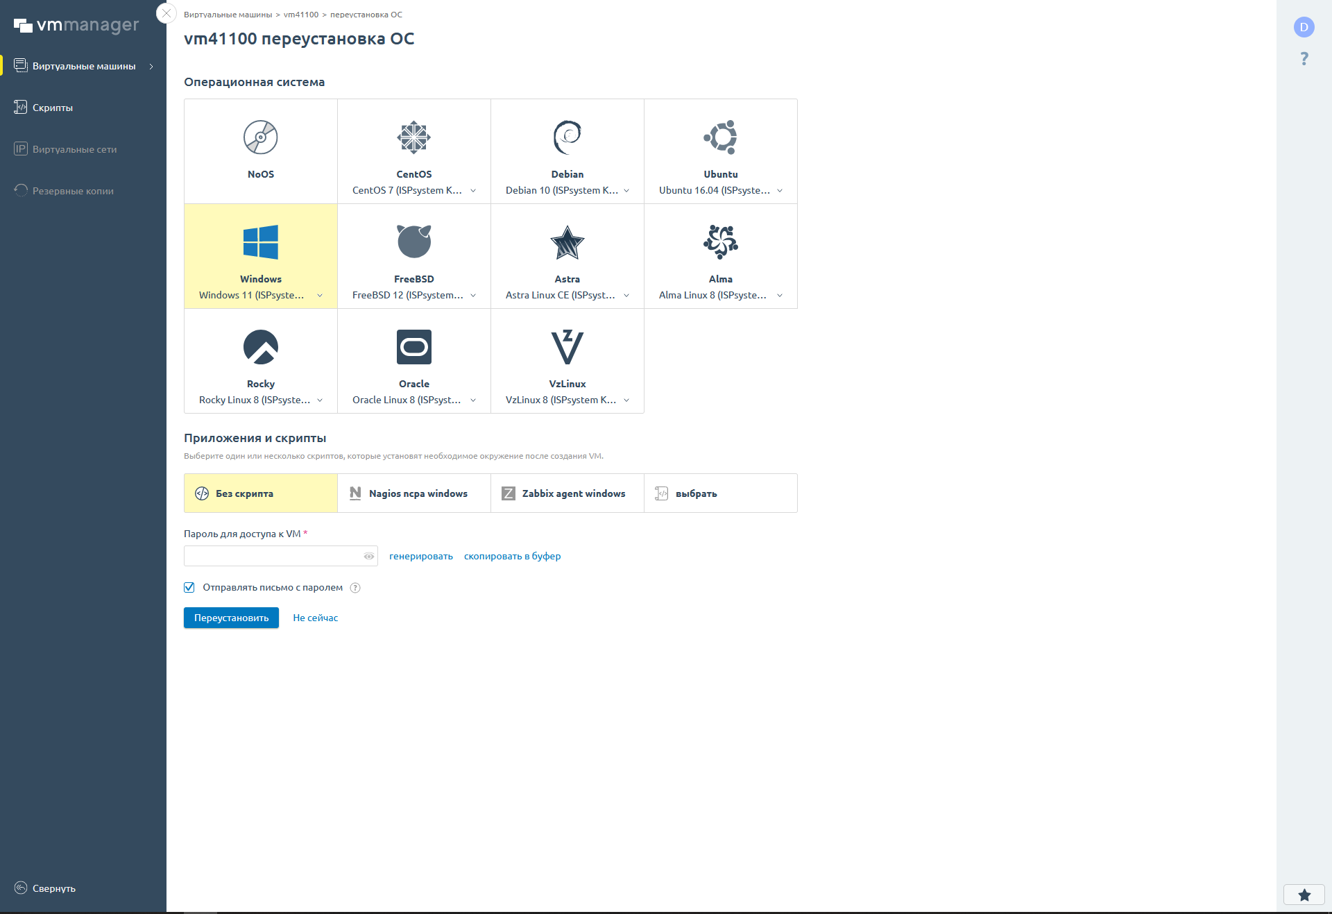Viewport: 1332px width, 914px height.
Task: Select the FreeBSD daemon logo
Action: [x=414, y=242]
